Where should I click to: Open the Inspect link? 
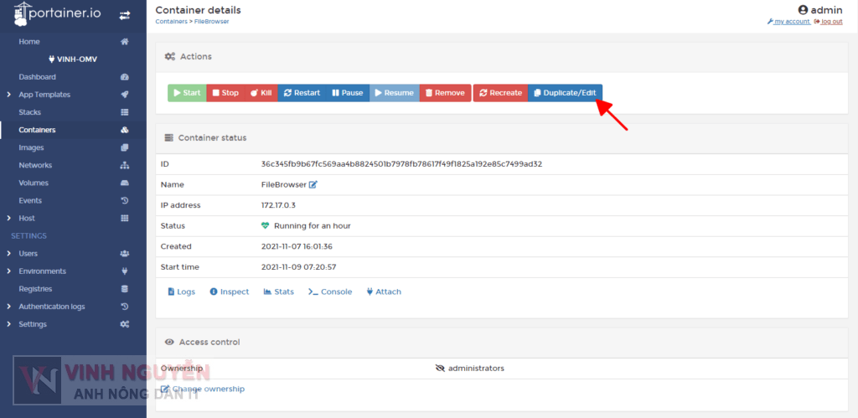pos(230,292)
